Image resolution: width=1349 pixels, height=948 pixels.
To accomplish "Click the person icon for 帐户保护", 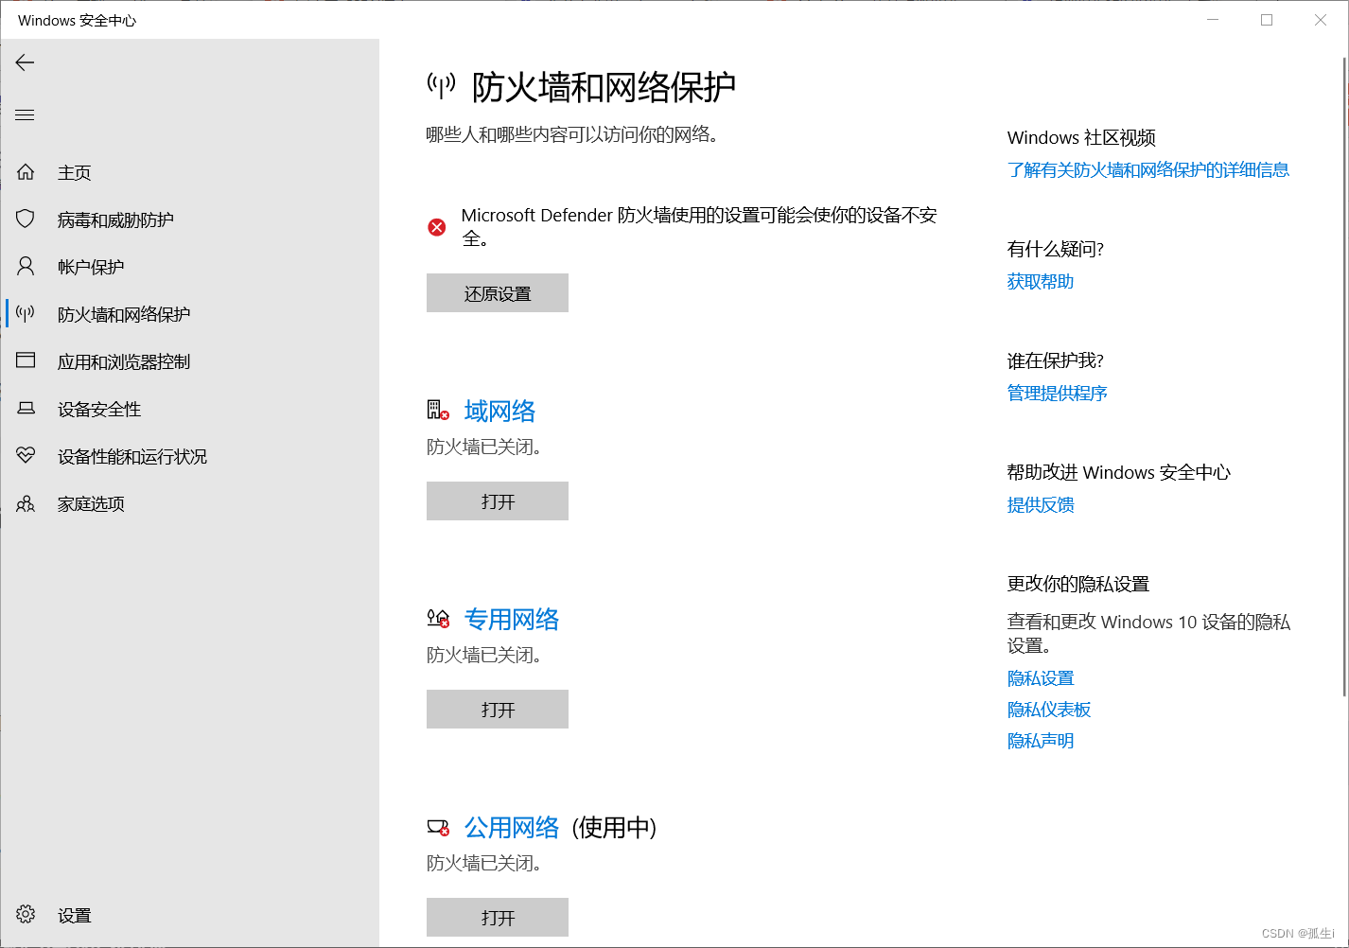I will 26,267.
